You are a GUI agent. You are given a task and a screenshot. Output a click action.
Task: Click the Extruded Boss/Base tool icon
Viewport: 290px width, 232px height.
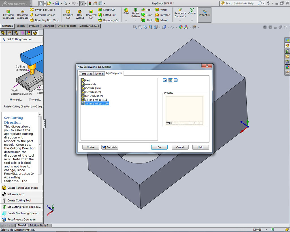[8, 12]
